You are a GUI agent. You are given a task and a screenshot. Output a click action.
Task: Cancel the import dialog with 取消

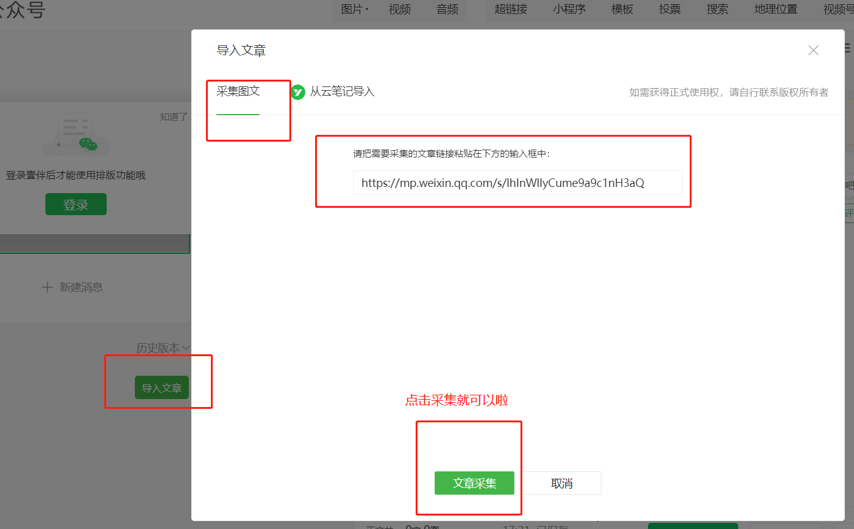562,483
